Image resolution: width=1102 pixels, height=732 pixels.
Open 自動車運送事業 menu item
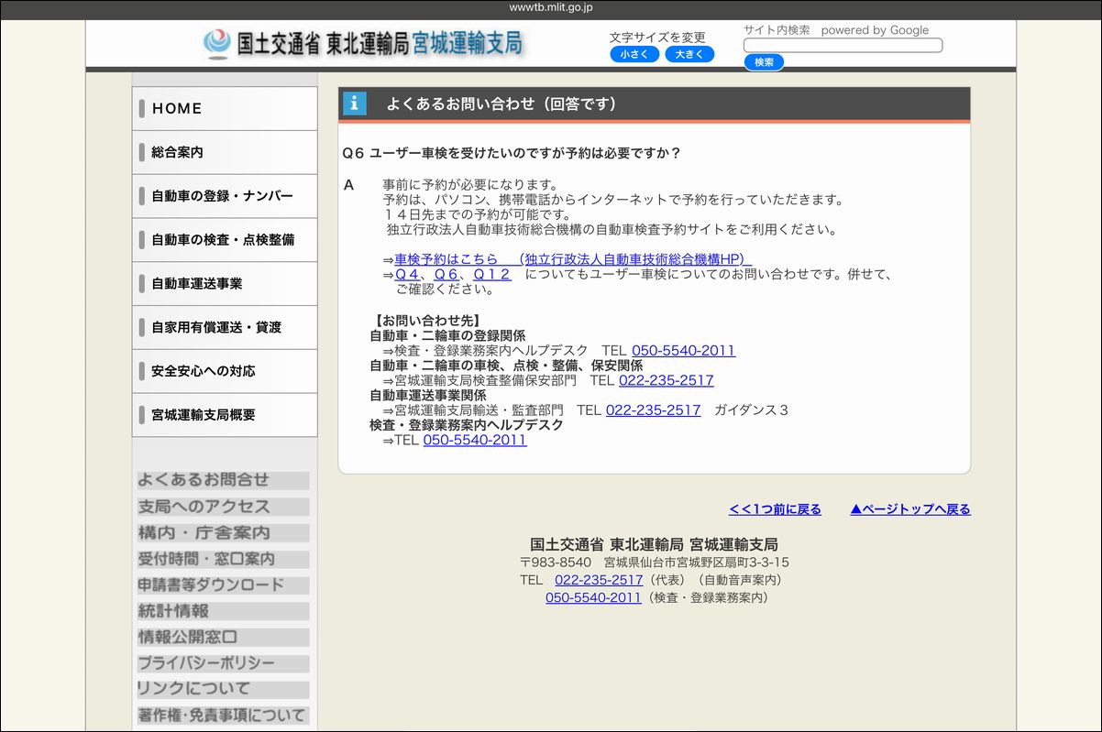225,284
